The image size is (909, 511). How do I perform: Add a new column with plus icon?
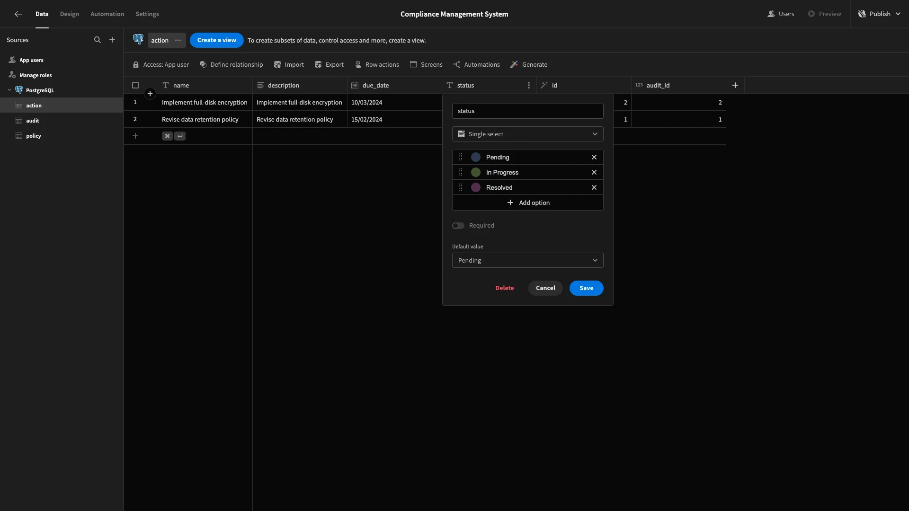coord(735,86)
